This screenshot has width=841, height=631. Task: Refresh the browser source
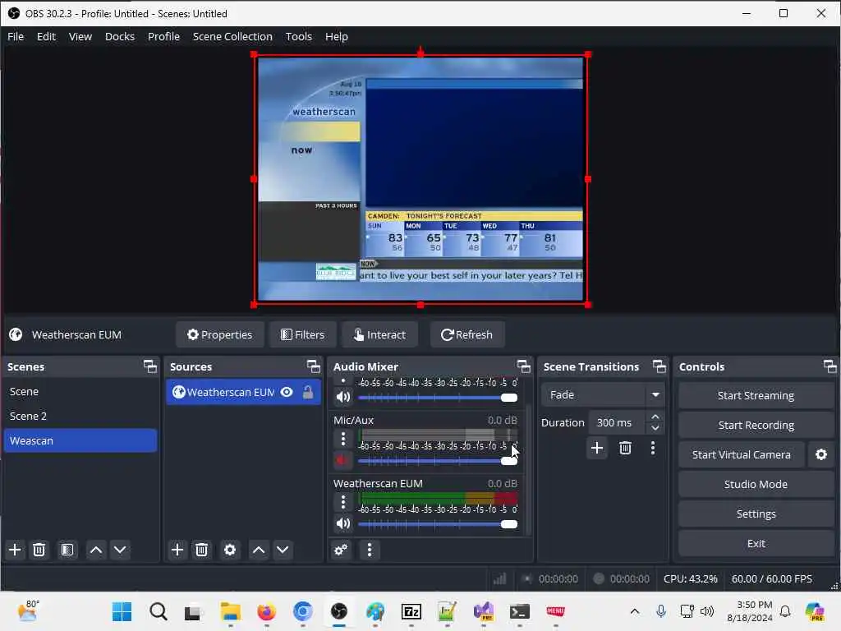(466, 335)
